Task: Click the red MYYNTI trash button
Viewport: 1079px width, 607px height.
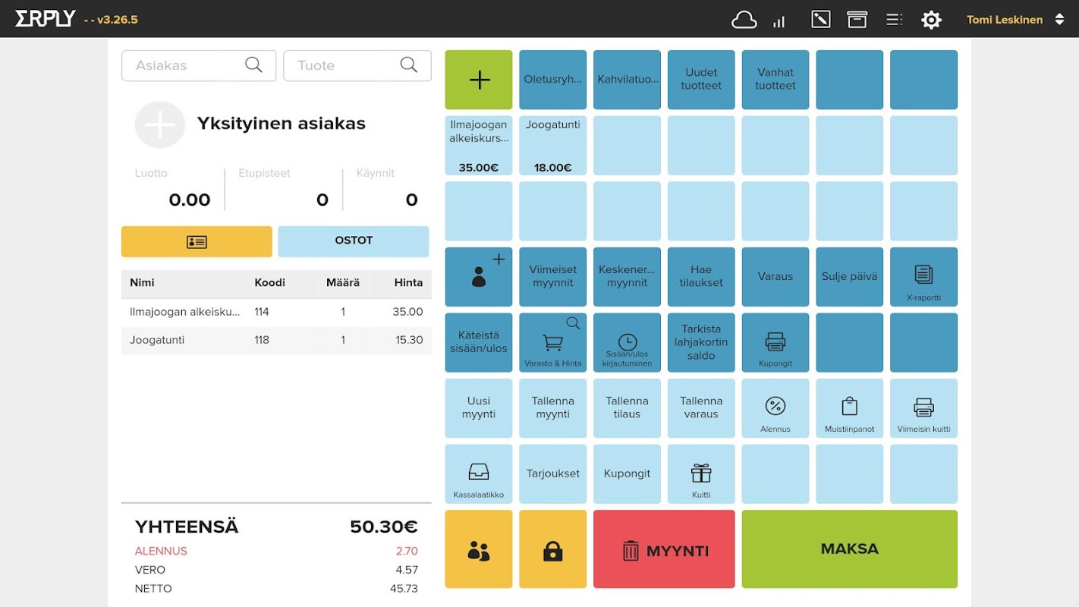Action: [664, 549]
